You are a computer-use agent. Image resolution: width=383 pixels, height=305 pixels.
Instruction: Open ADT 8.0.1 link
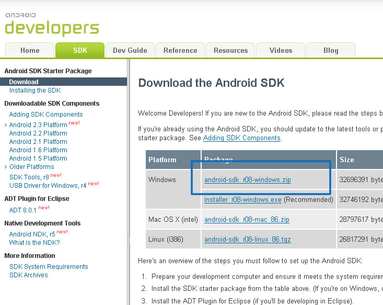click(22, 210)
